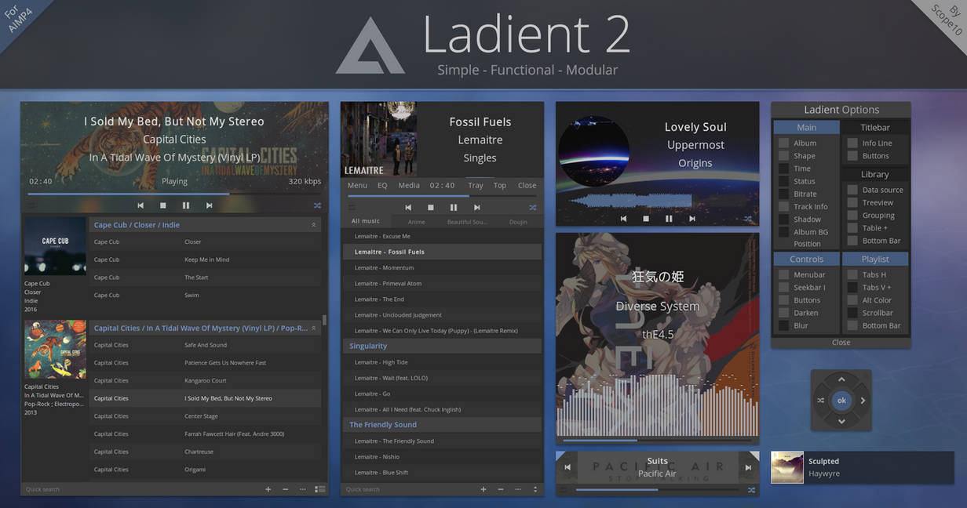Image resolution: width=967 pixels, height=508 pixels.
Task: Open more options dots in Capital Cities playlist footer
Action: pos(303,489)
